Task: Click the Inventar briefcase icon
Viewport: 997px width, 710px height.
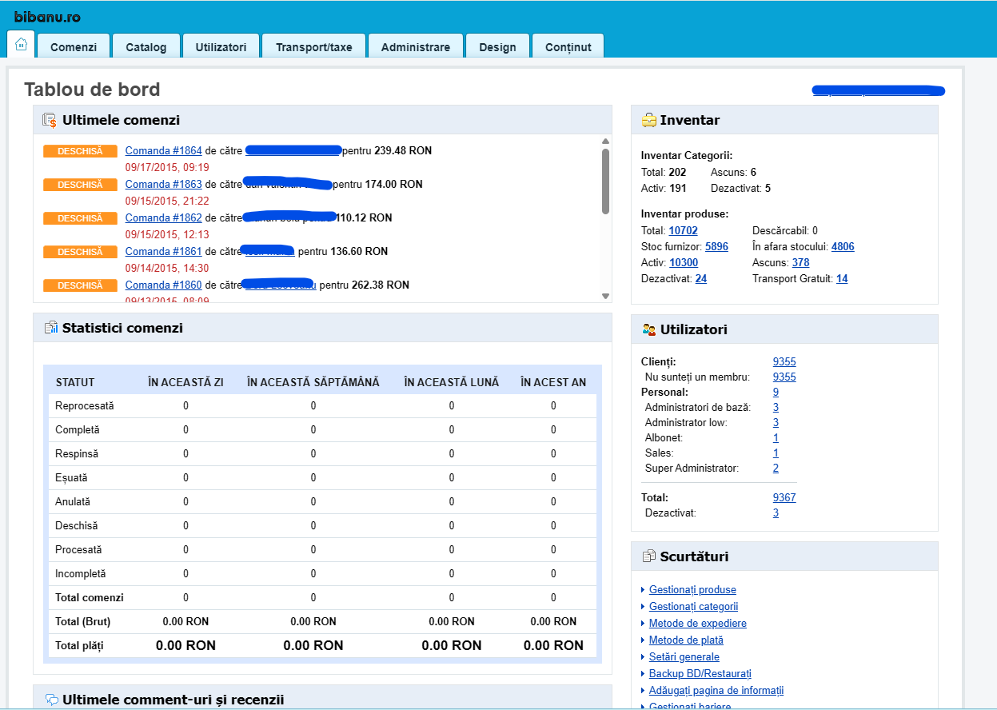Action: coord(649,121)
